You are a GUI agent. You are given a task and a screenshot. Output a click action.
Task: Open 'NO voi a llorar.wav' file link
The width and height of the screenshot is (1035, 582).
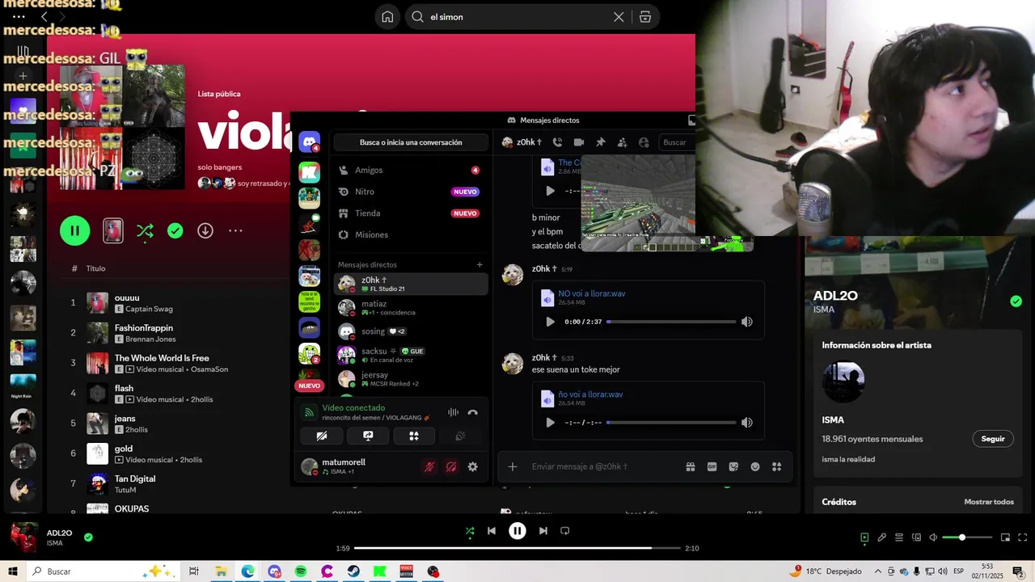[x=591, y=293]
